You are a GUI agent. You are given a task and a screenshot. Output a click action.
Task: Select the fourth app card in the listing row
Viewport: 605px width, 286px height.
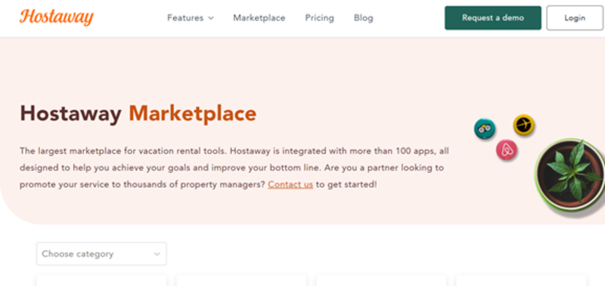pyautogui.click(x=521, y=281)
